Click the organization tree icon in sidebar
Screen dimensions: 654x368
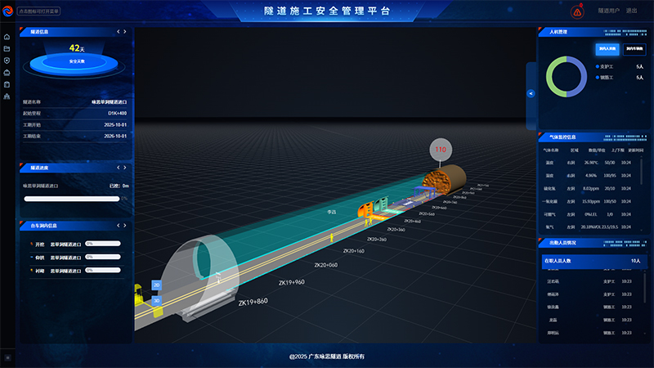tap(7, 96)
